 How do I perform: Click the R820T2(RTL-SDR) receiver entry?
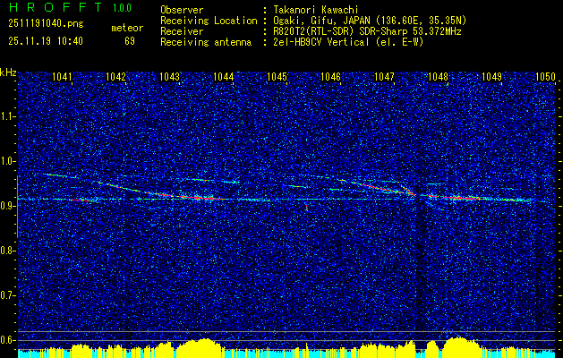click(367, 31)
